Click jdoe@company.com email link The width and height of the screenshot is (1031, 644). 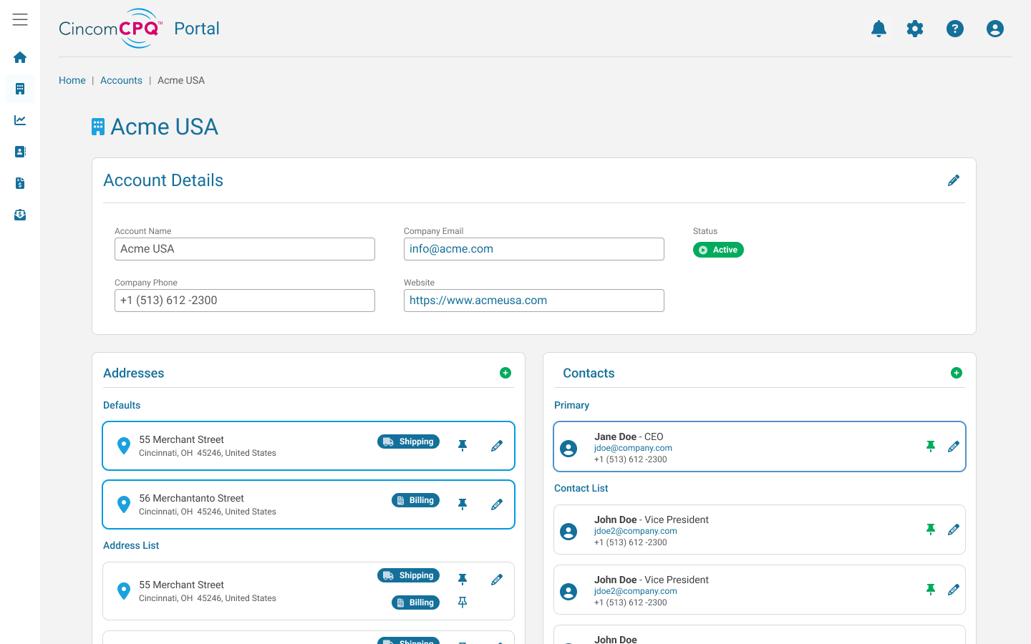[633, 448]
